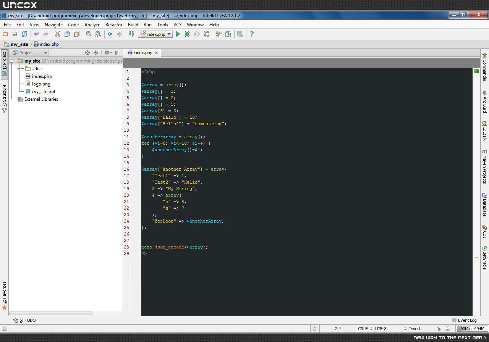Click the Find magnifier icon
The image size is (489, 342).
coord(89,34)
